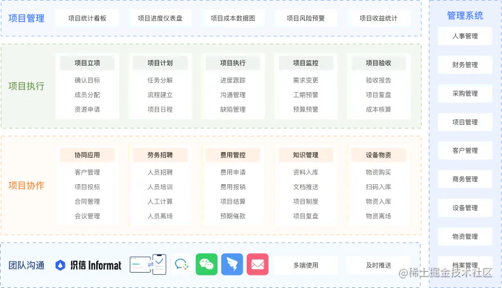This screenshot has width=502, height=288.
Task: Open the 项目成本数据图 card
Action: 233,18
